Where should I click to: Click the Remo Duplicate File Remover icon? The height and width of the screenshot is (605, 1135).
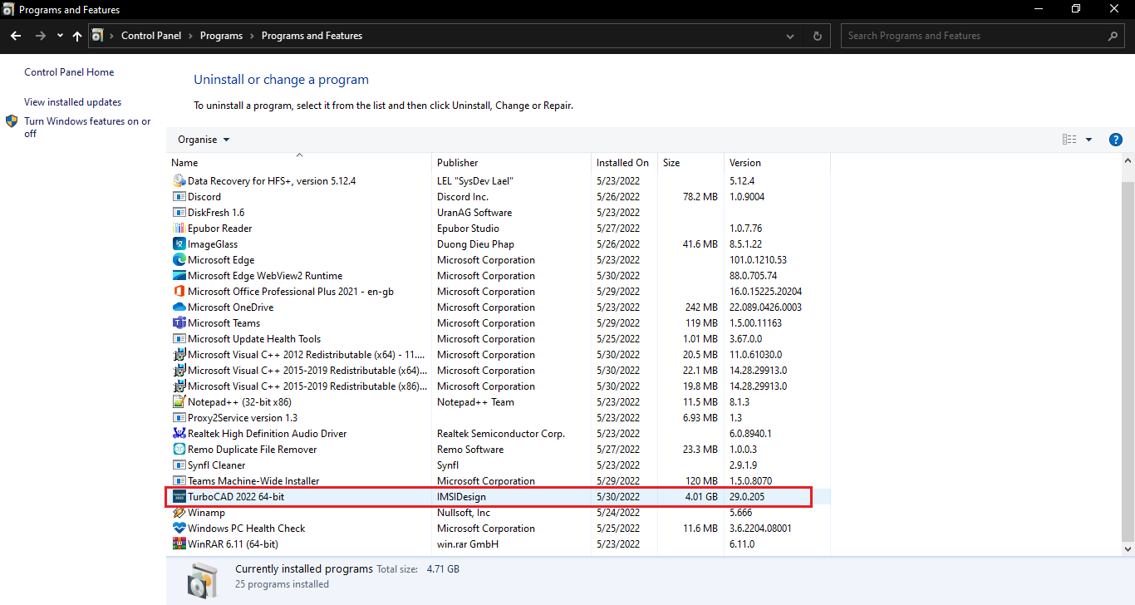[179, 450]
